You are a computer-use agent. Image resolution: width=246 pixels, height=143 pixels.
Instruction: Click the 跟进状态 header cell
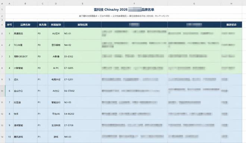click(x=231, y=25)
